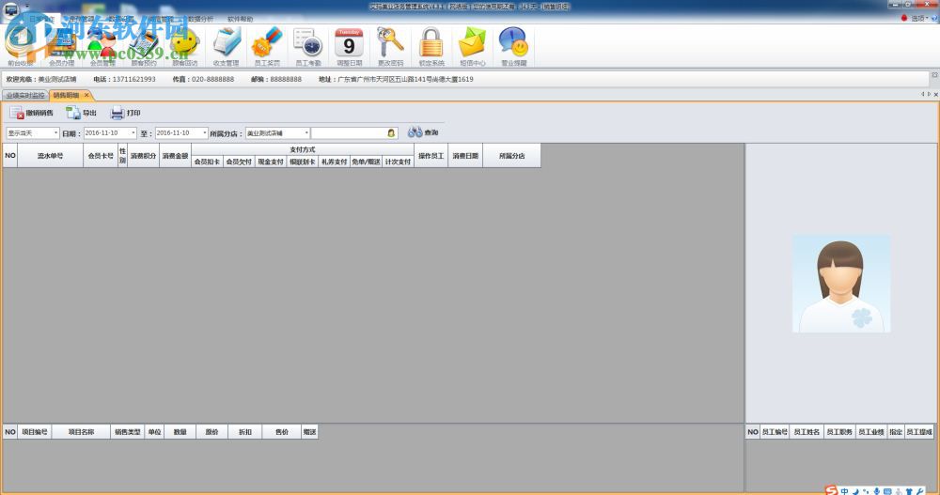Image resolution: width=940 pixels, height=495 pixels.
Task: Sort by 流水单号 column header
Action: click(x=51, y=156)
